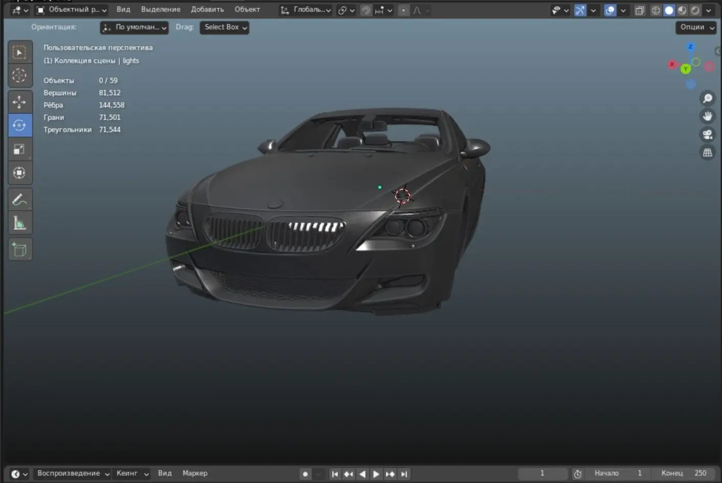The height and width of the screenshot is (483, 722).
Task: Select the Measure tool
Action: click(19, 223)
